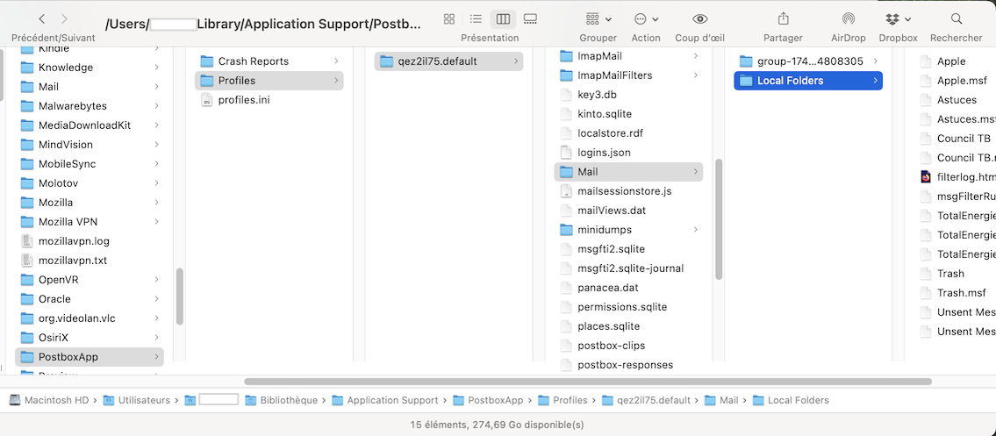The height and width of the screenshot is (436, 996).
Task: Expand the MobileSync folder chevron
Action: click(156, 164)
